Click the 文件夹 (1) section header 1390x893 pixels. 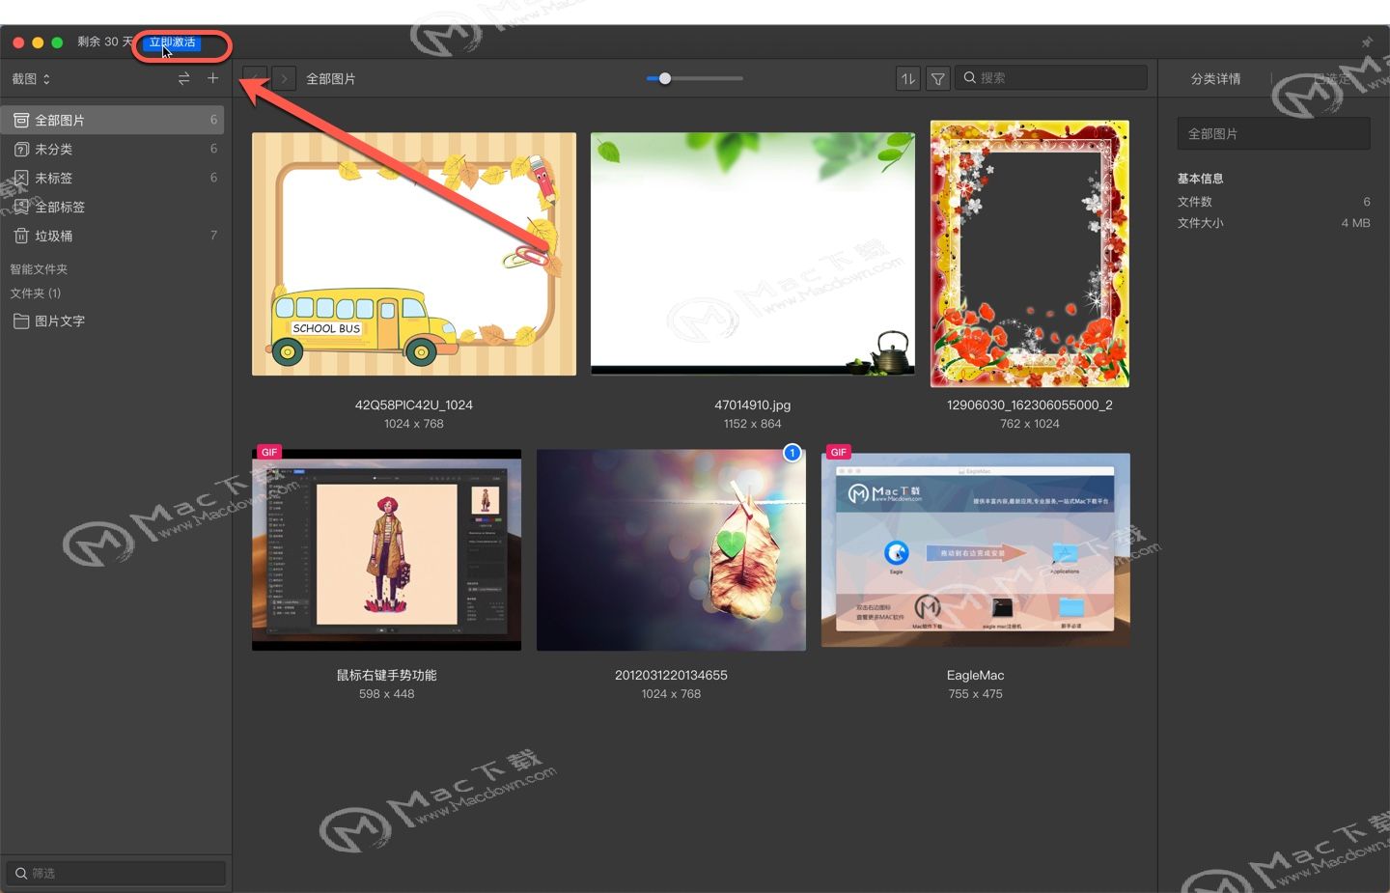tap(36, 293)
